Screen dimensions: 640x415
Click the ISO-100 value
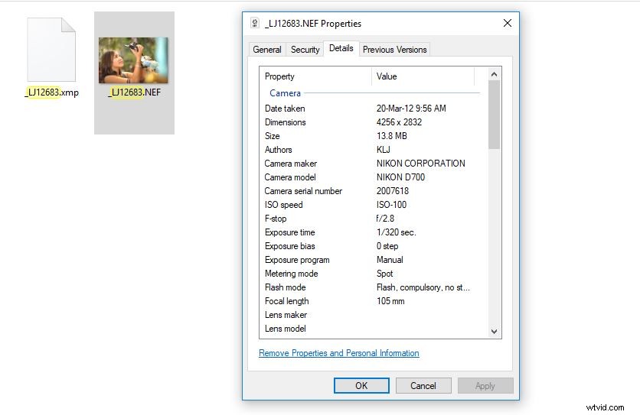391,205
